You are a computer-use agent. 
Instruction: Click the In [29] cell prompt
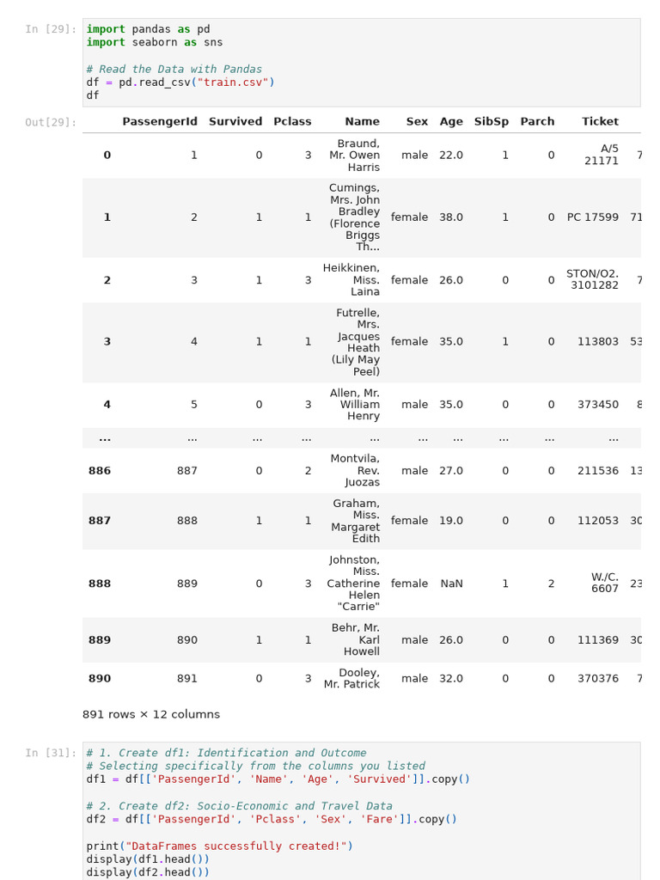tap(51, 29)
